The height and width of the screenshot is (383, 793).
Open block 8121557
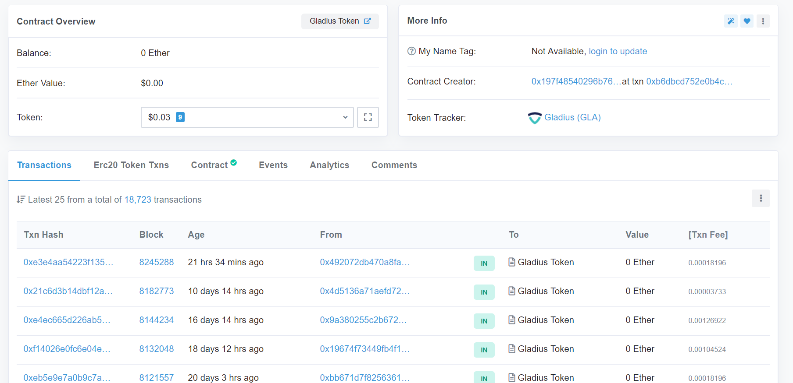157,378
